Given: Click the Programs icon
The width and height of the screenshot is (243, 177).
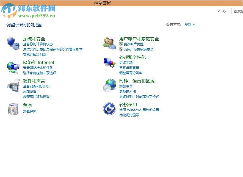Looking at the screenshot, I should coord(13,109).
